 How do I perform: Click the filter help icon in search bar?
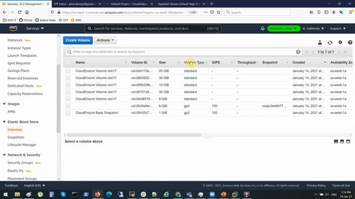click(298, 52)
